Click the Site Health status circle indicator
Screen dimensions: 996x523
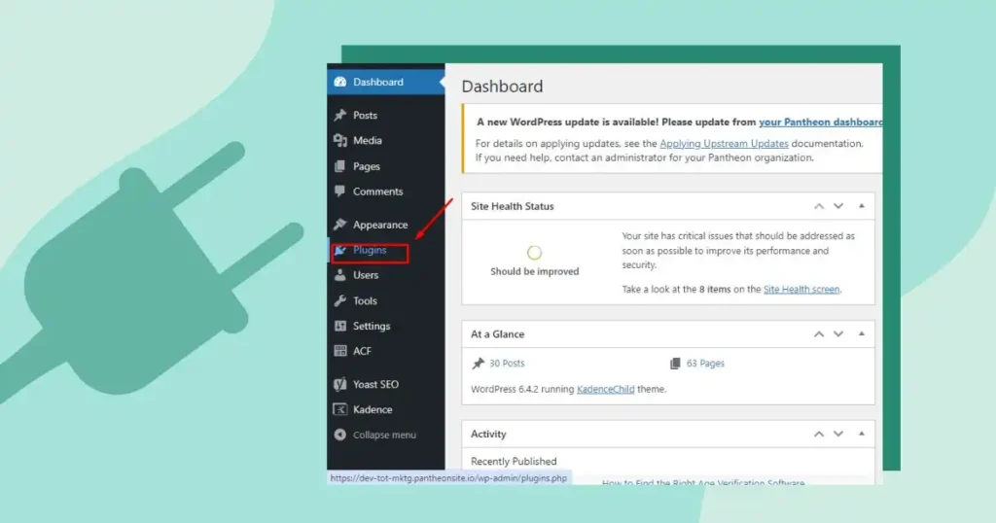point(534,253)
